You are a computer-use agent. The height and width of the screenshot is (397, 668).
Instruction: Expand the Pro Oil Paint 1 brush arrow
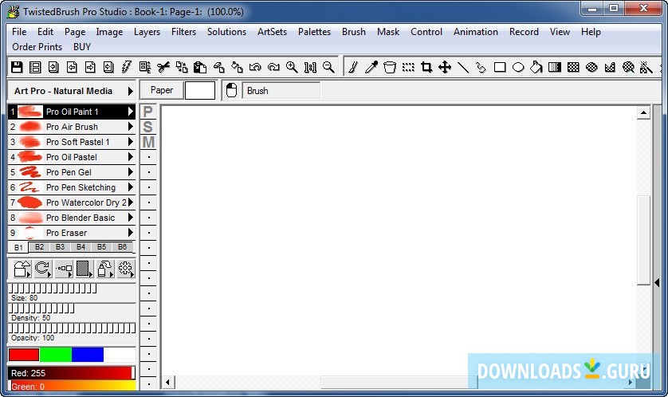[131, 112]
